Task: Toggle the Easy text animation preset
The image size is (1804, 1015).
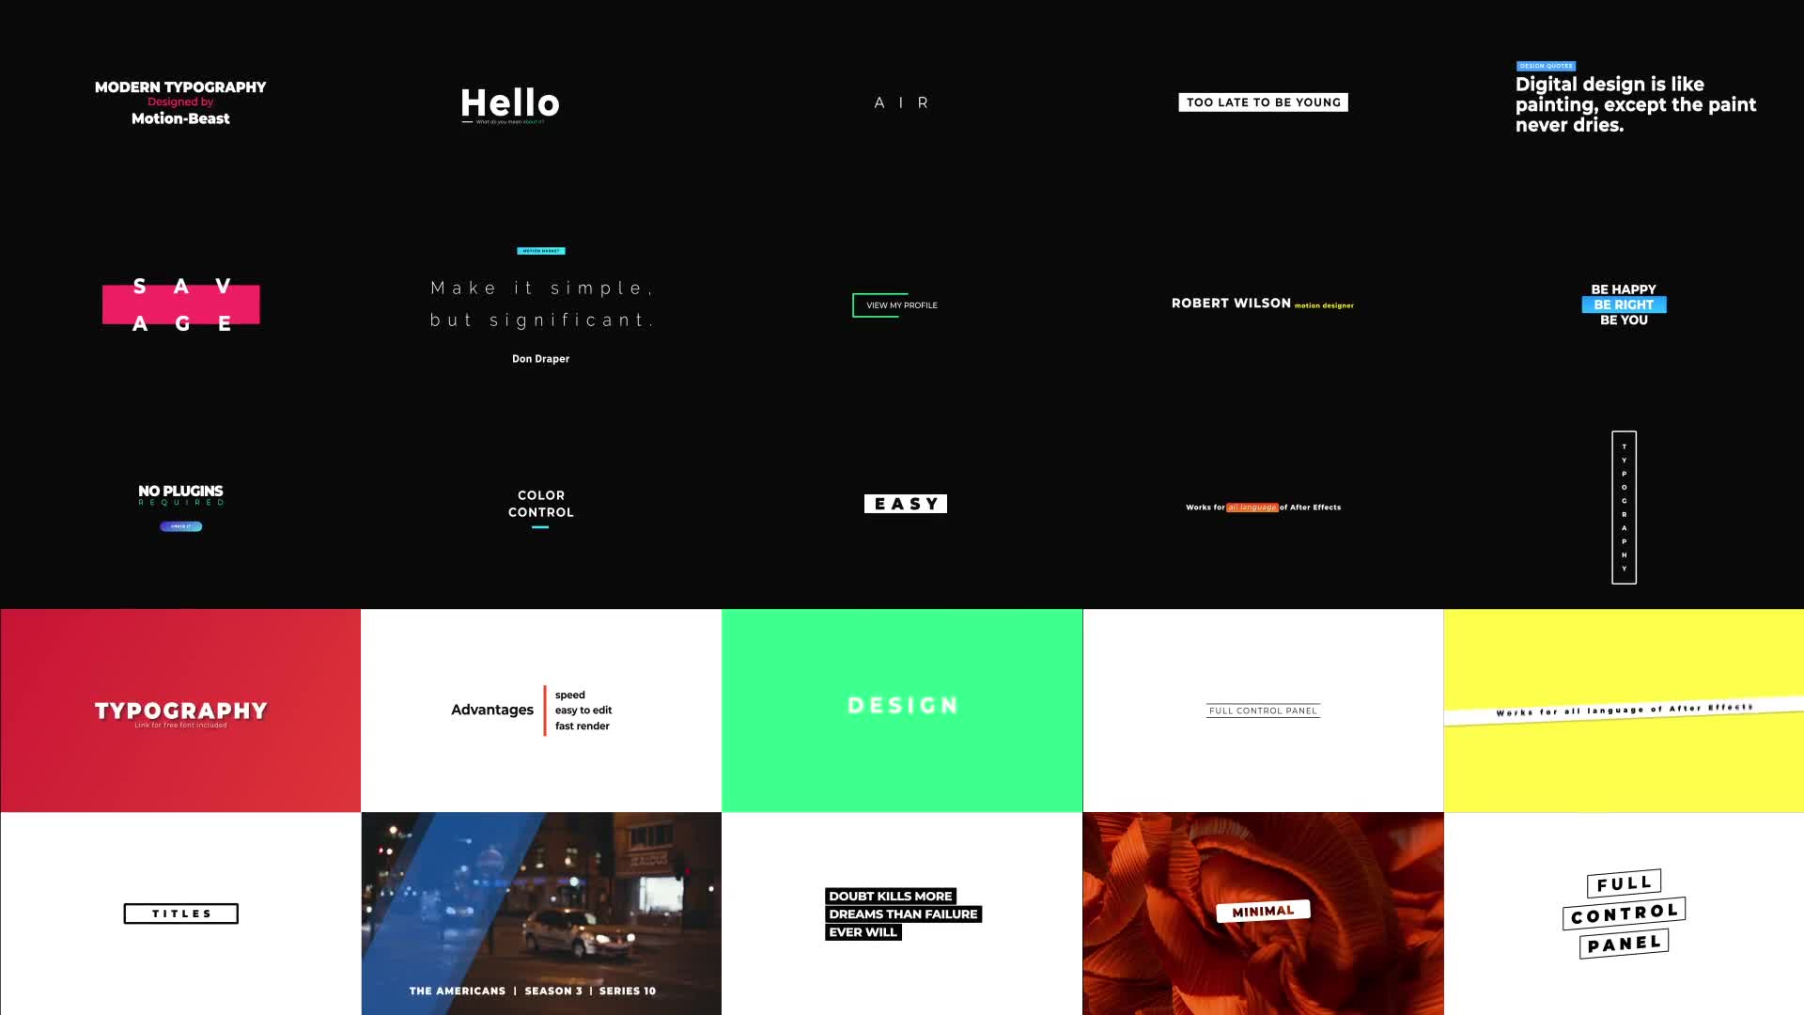Action: pyautogui.click(x=905, y=502)
